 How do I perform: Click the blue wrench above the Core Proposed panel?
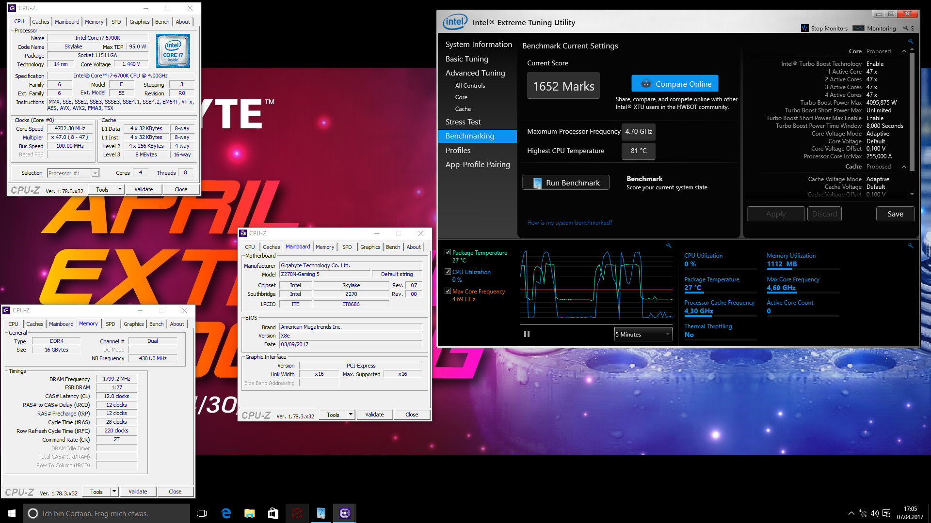(x=911, y=41)
